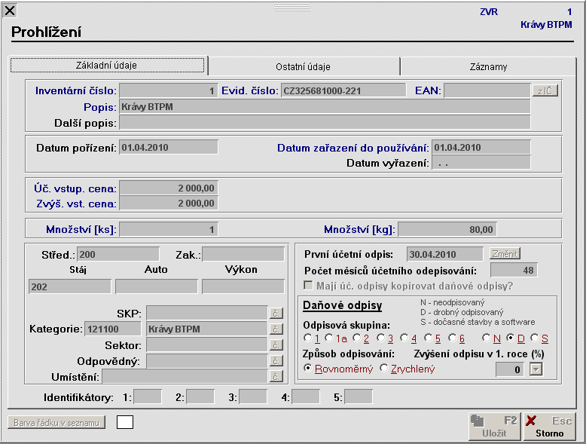Click the Uložit save button
The image size is (586, 444).
(x=495, y=427)
